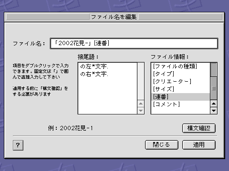Select [タイプ] in the file info list
This screenshot has width=229, height=171.
pyautogui.click(x=180, y=74)
